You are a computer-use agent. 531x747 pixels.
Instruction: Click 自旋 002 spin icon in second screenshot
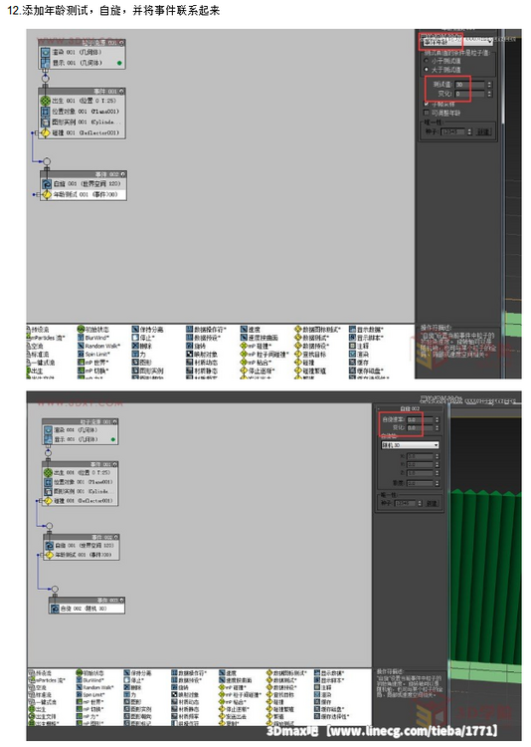pyautogui.click(x=55, y=609)
